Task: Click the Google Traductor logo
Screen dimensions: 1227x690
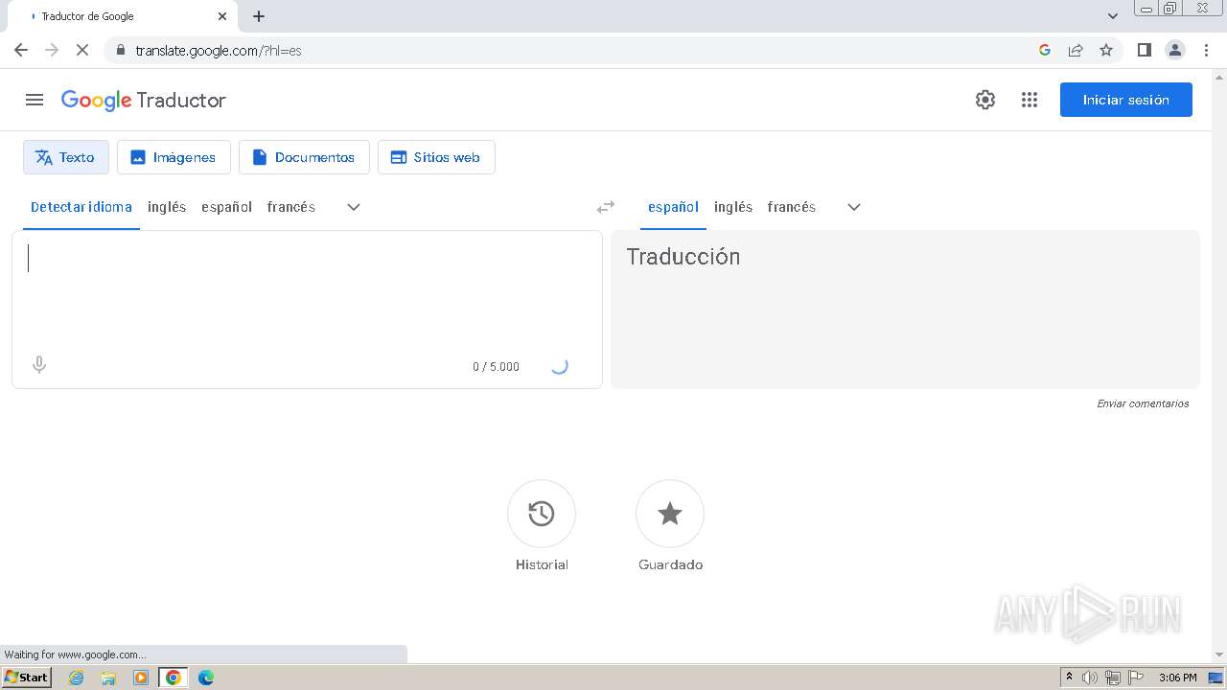Action: pos(144,100)
